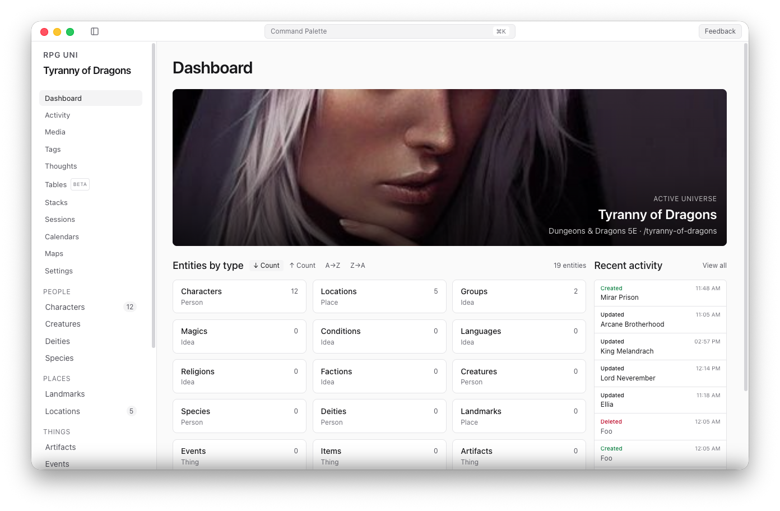This screenshot has width=780, height=511.
Task: Open the Deleted Foo activity entry
Action: point(660,427)
